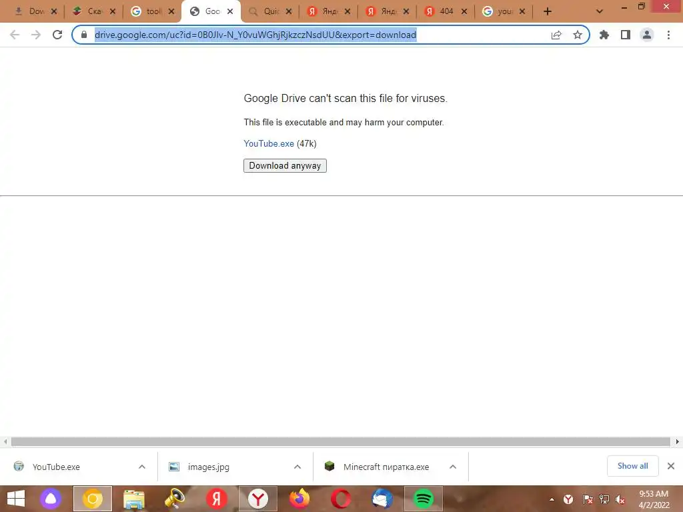The width and height of the screenshot is (683, 512).
Task: Open the clock showing 9:53 AM
Action: point(654,499)
